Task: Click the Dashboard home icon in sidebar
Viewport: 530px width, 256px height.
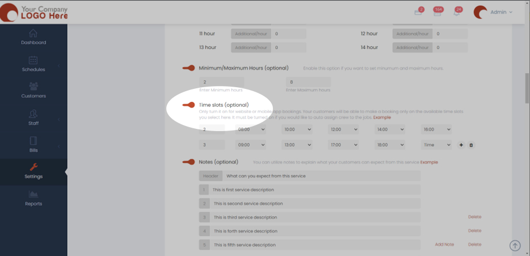Action: pos(33,33)
